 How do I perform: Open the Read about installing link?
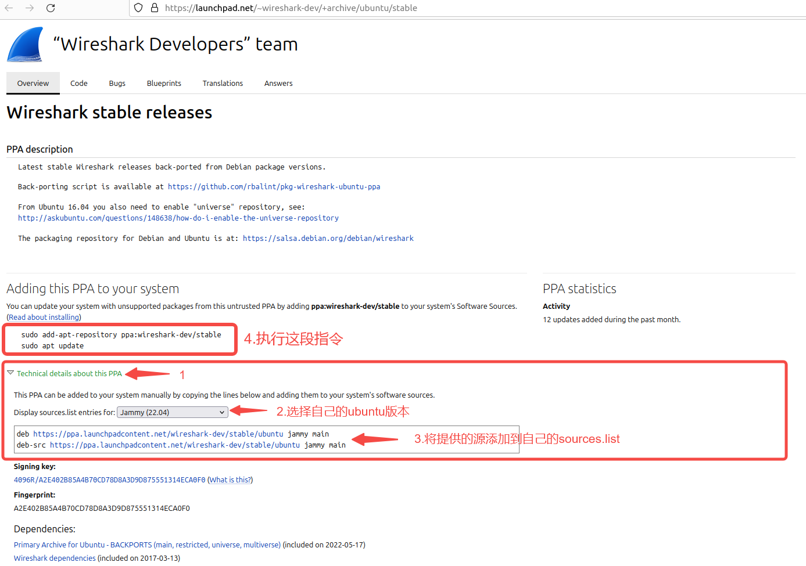click(x=44, y=318)
